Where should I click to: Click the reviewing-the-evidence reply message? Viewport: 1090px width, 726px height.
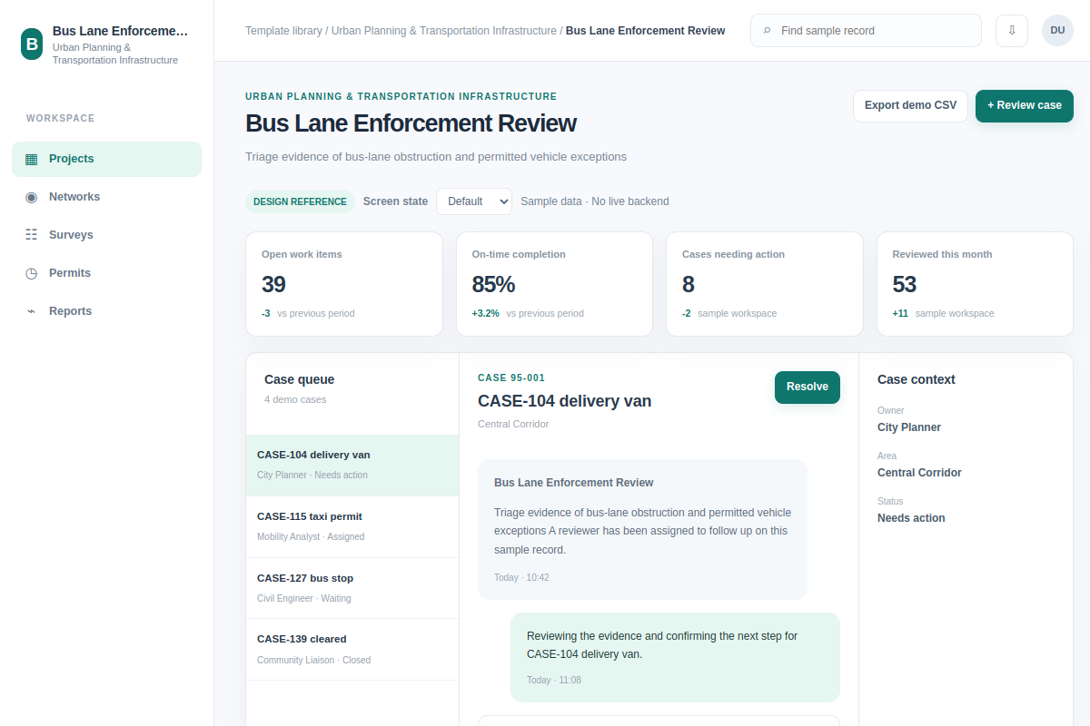pyautogui.click(x=675, y=657)
